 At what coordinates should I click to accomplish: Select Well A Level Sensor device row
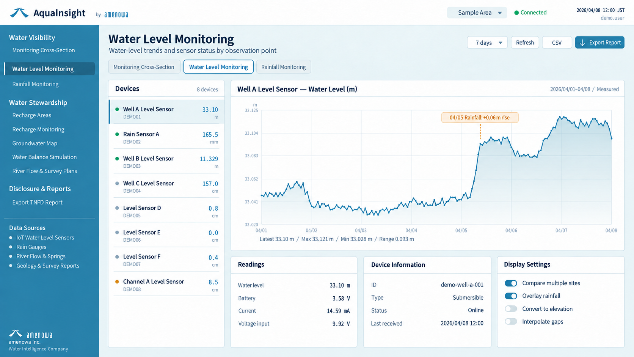coord(166,112)
